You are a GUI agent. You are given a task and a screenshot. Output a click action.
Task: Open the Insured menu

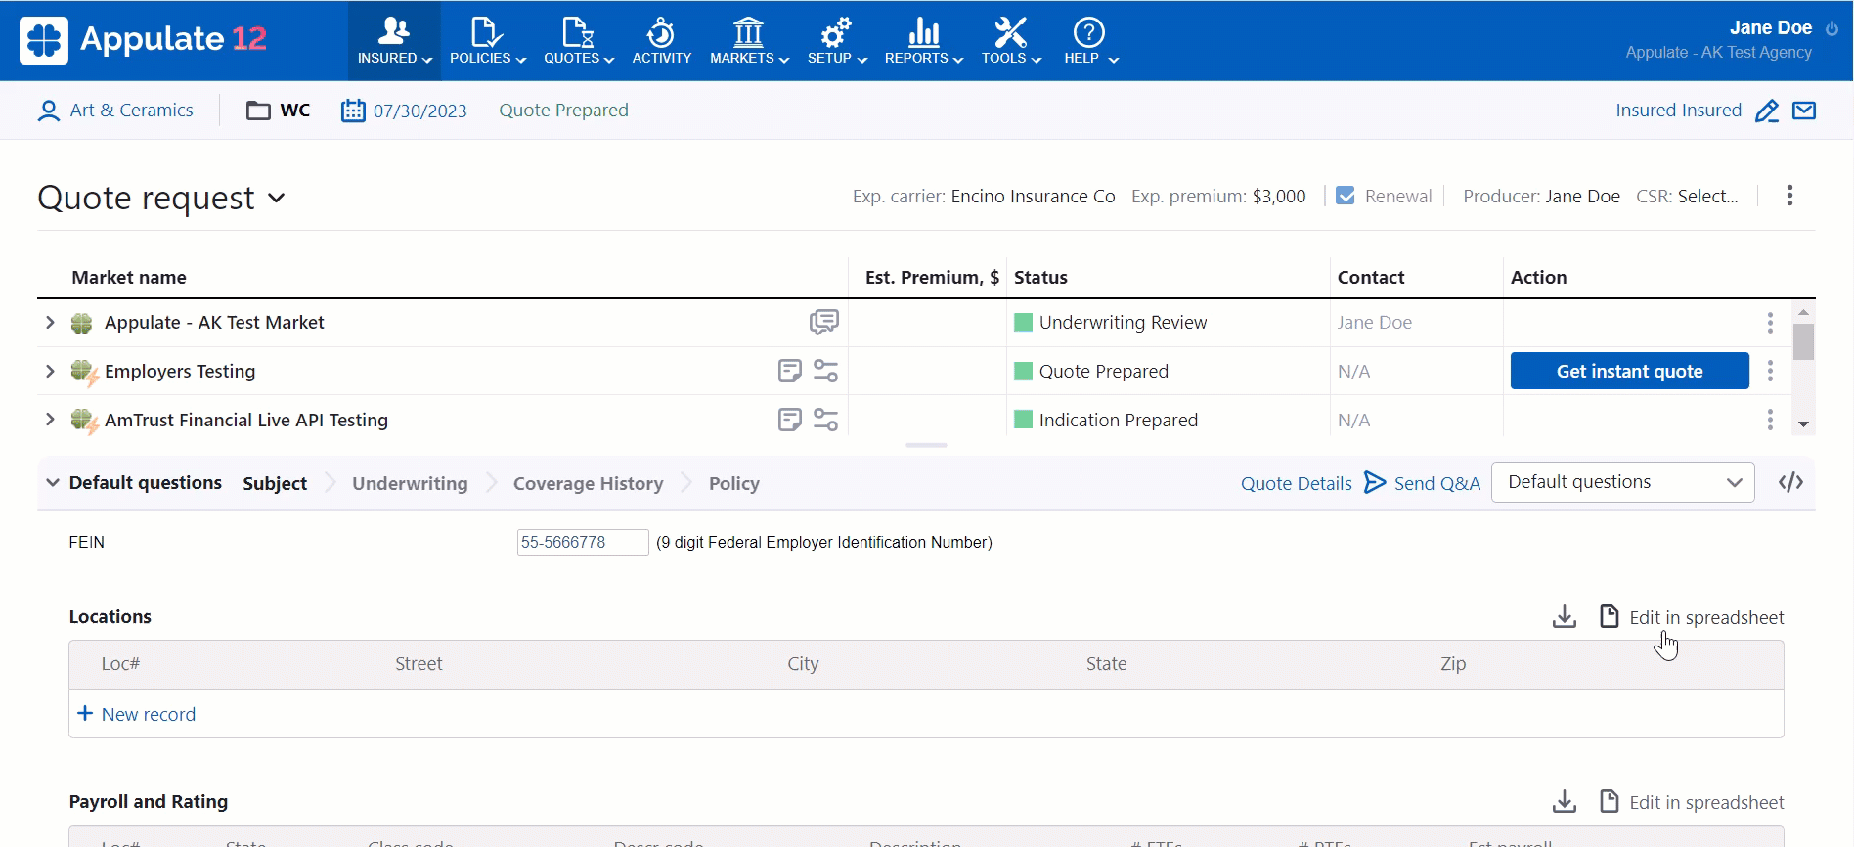click(x=394, y=40)
